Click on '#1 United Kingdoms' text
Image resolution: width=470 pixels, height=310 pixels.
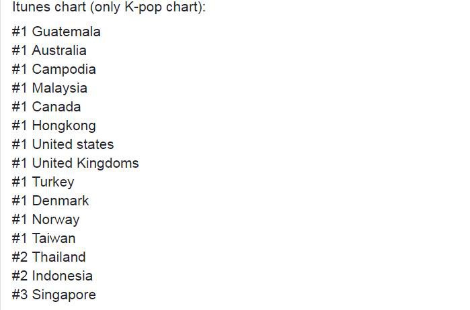click(75, 163)
